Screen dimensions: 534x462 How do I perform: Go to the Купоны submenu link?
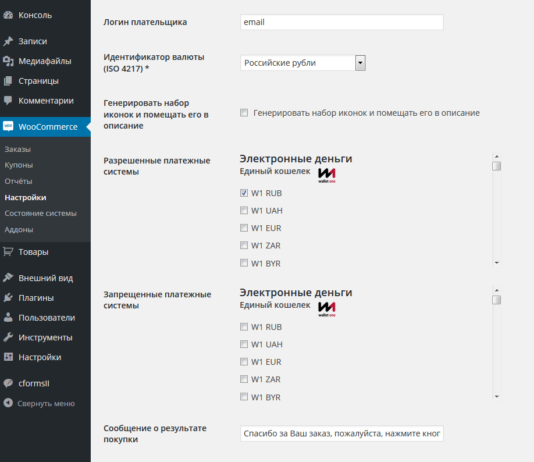19,165
